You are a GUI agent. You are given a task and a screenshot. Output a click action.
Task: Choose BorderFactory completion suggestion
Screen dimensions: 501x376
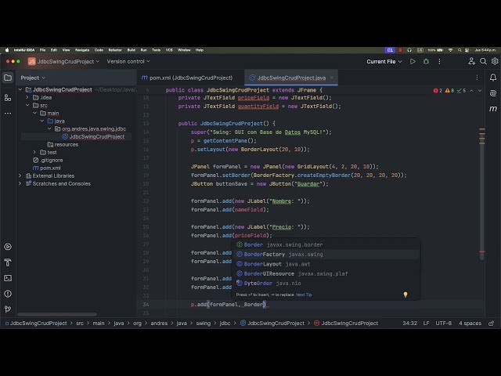tap(326, 254)
